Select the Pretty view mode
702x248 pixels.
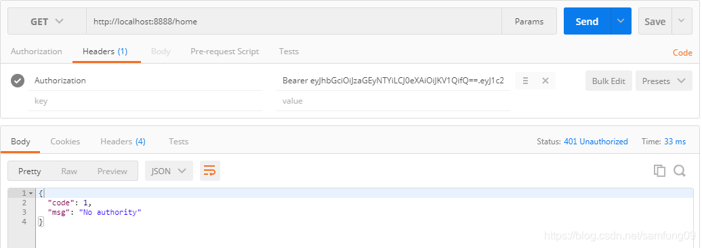[x=30, y=171]
